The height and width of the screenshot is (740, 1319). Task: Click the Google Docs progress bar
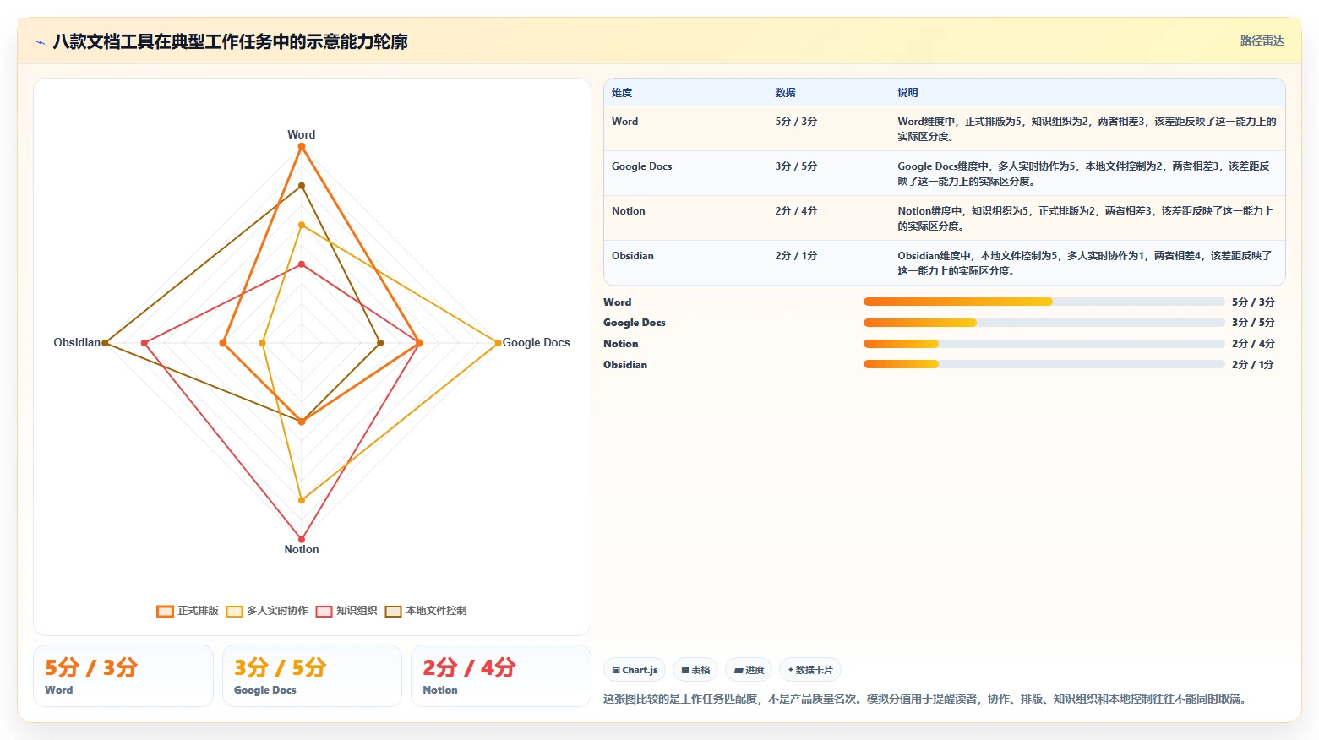pos(1044,323)
